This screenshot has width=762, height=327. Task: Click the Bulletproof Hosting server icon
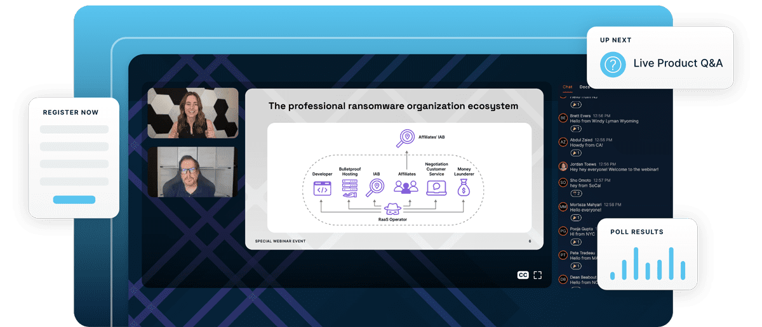(x=349, y=188)
